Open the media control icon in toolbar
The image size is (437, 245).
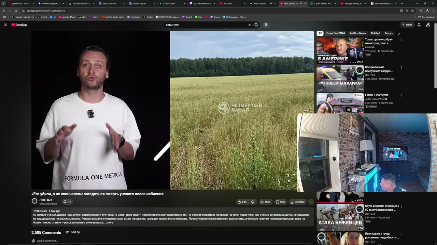[x=421, y=11]
